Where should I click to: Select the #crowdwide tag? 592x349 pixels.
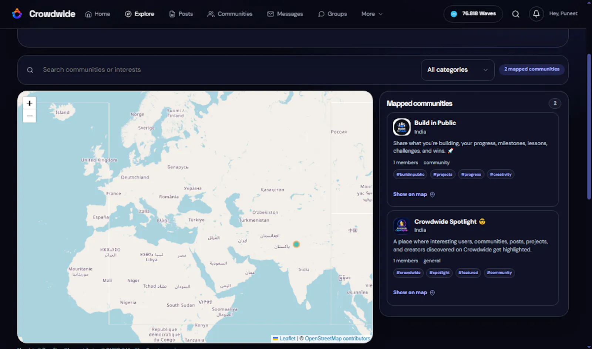408,273
